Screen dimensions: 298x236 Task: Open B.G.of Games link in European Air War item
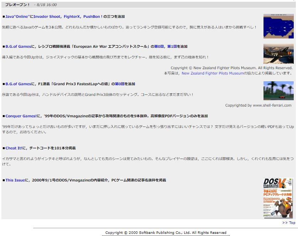(x=18, y=46)
